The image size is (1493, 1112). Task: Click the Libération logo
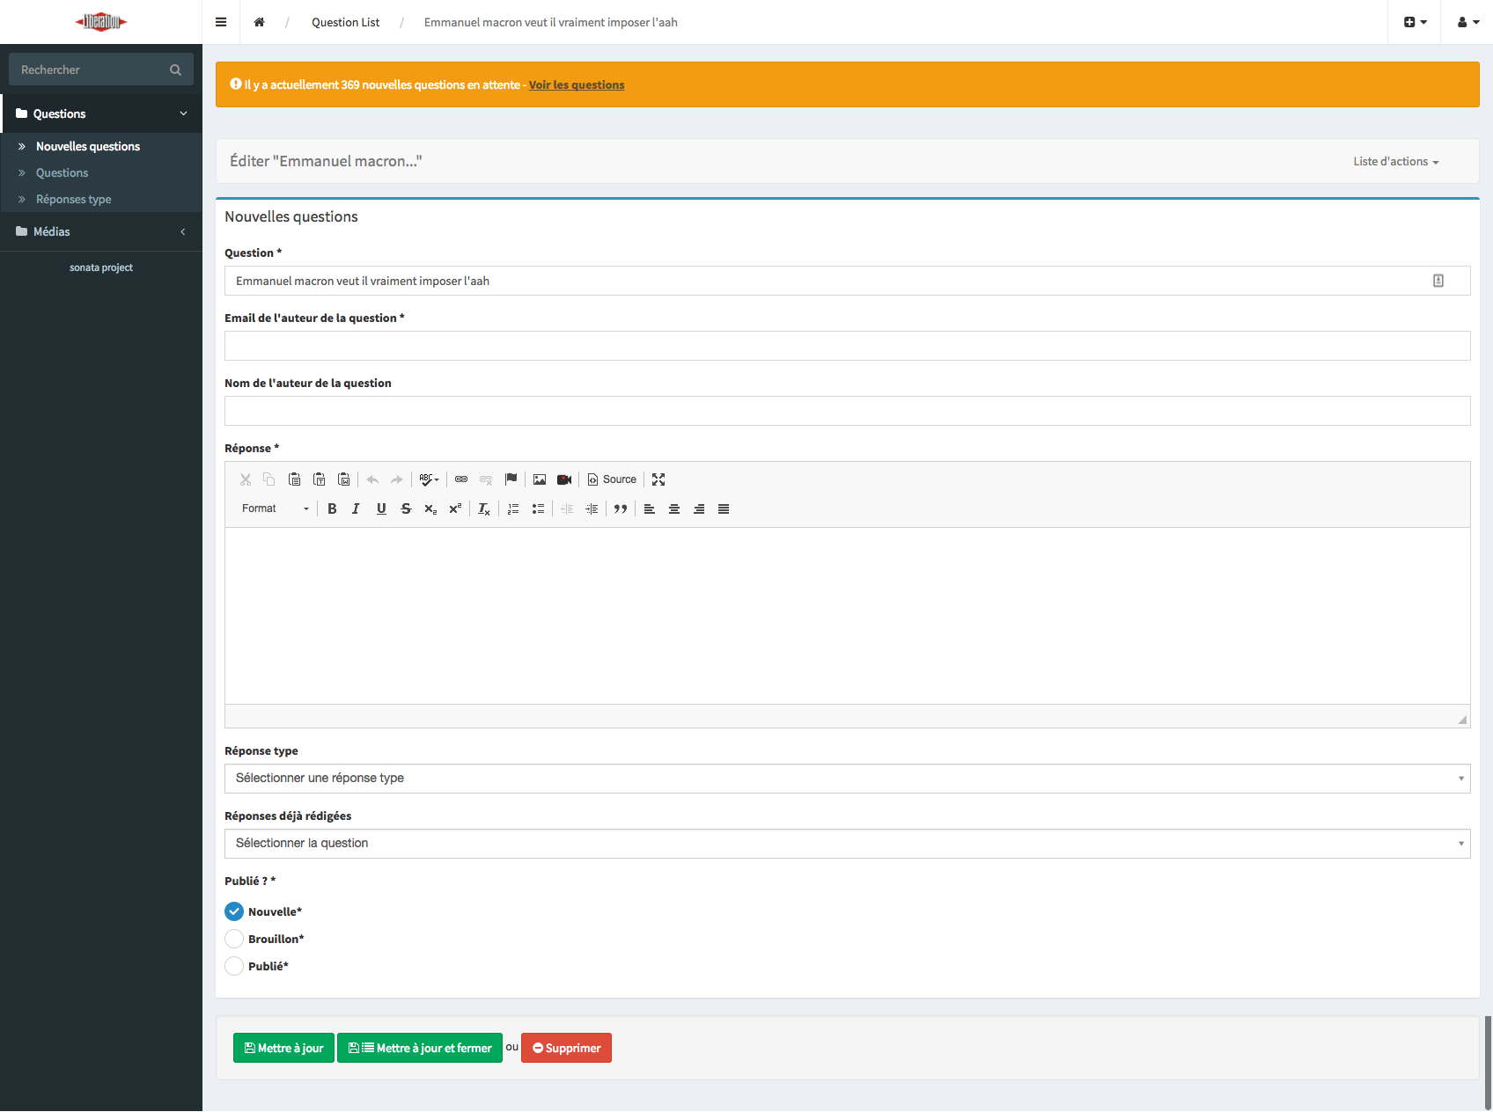pyautogui.click(x=101, y=22)
